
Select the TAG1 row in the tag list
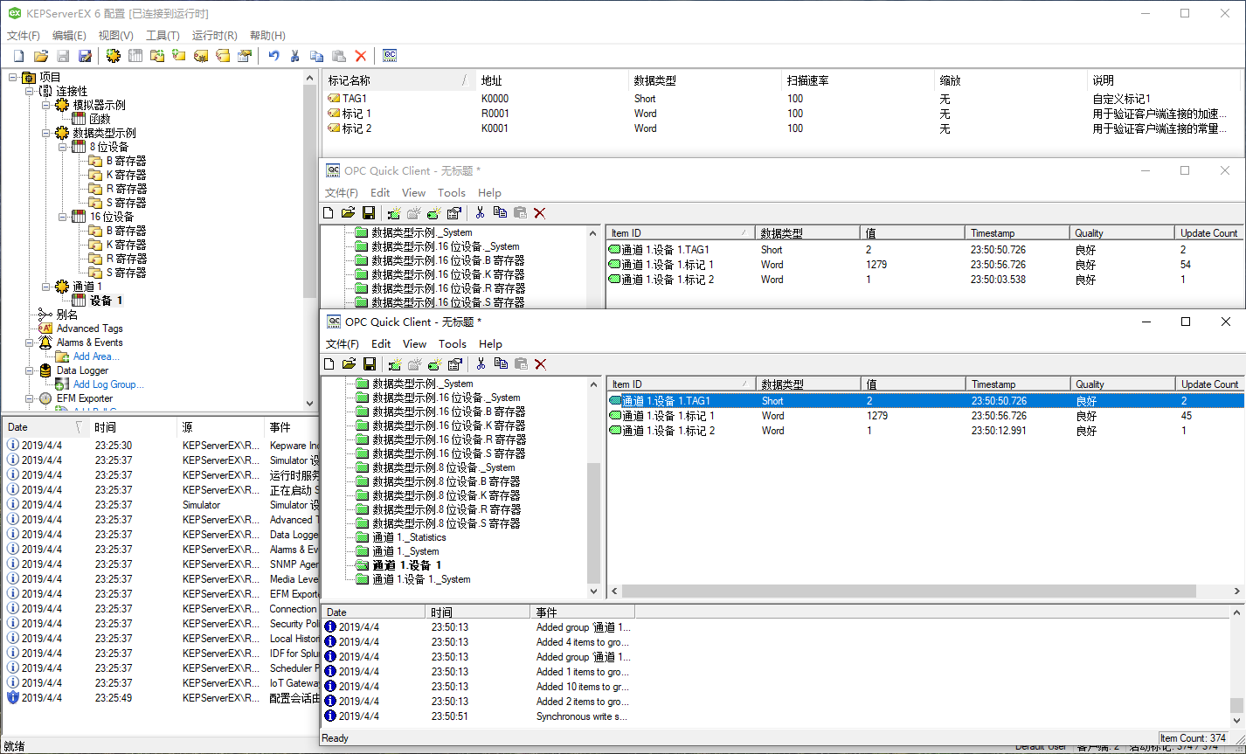click(356, 98)
